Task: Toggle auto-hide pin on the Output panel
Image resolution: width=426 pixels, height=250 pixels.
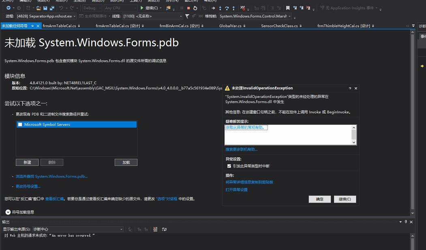Action: [x=406, y=222]
